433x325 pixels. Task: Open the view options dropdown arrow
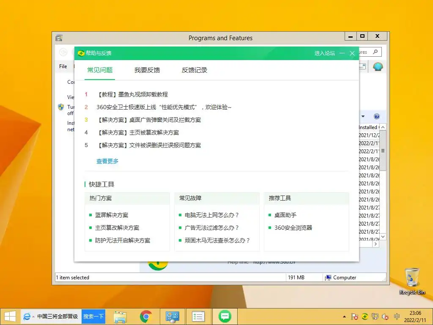click(x=363, y=116)
